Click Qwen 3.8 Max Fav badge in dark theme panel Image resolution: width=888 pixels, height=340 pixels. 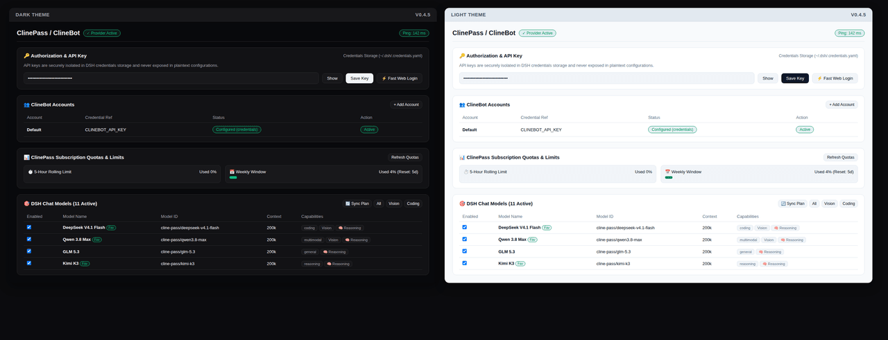click(x=97, y=240)
